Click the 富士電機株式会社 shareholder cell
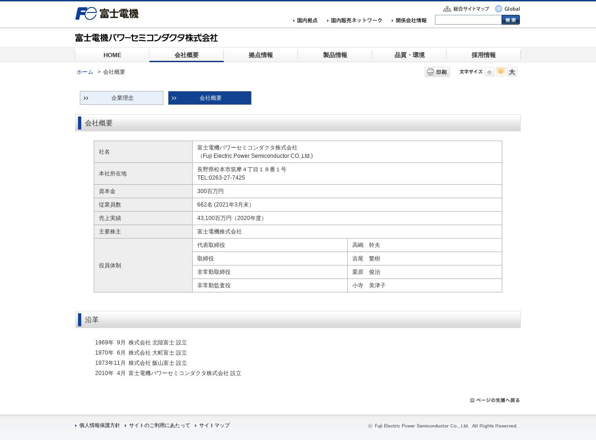 [x=347, y=232]
